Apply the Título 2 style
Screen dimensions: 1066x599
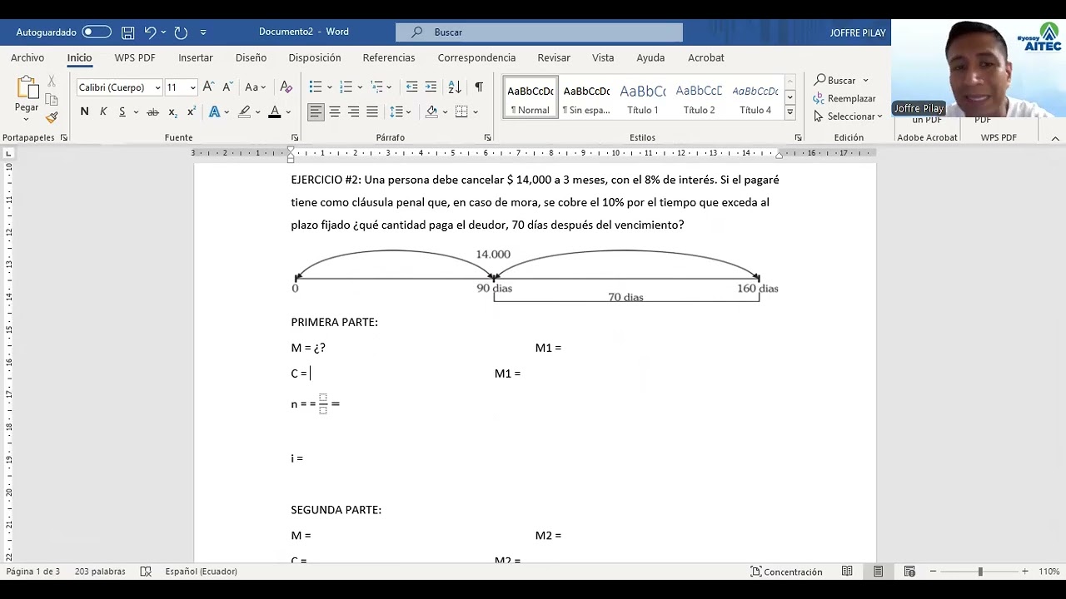(x=700, y=97)
